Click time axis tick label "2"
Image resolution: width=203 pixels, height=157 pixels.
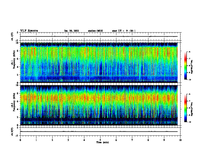point(52,140)
